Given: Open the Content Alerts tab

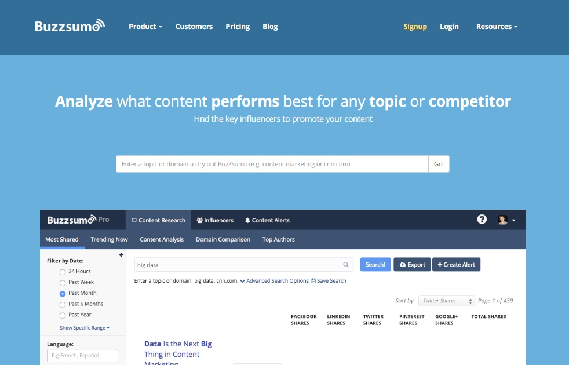Looking at the screenshot, I should pyautogui.click(x=267, y=220).
